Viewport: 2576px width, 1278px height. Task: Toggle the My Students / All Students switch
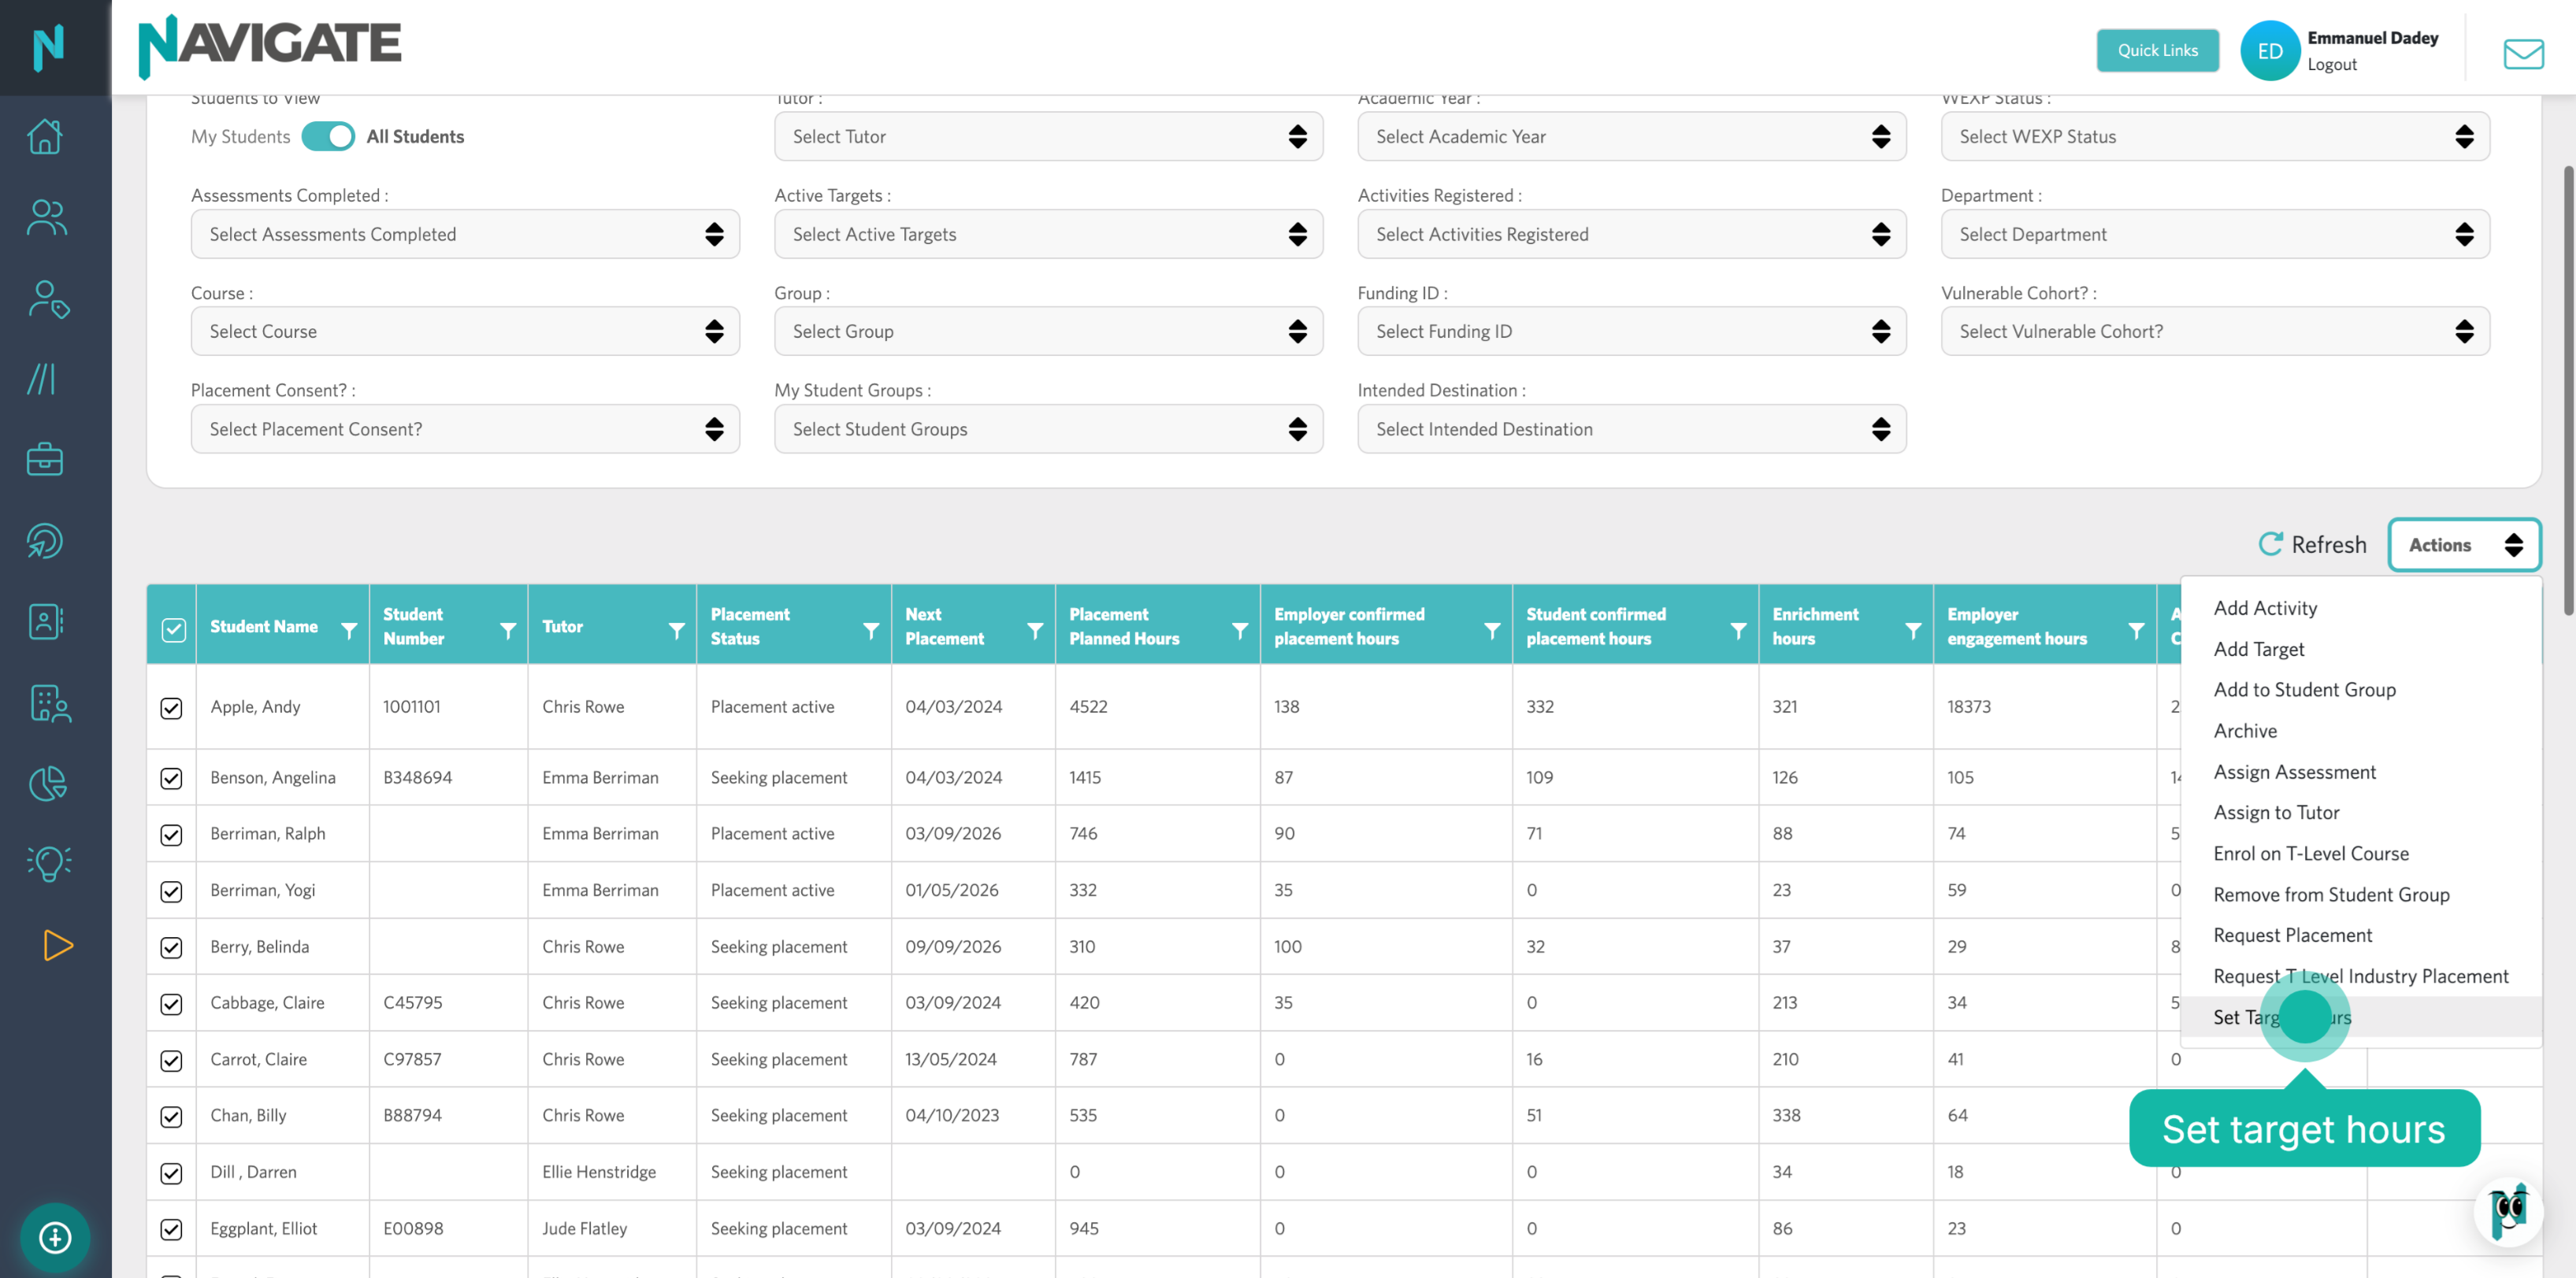pos(328,137)
